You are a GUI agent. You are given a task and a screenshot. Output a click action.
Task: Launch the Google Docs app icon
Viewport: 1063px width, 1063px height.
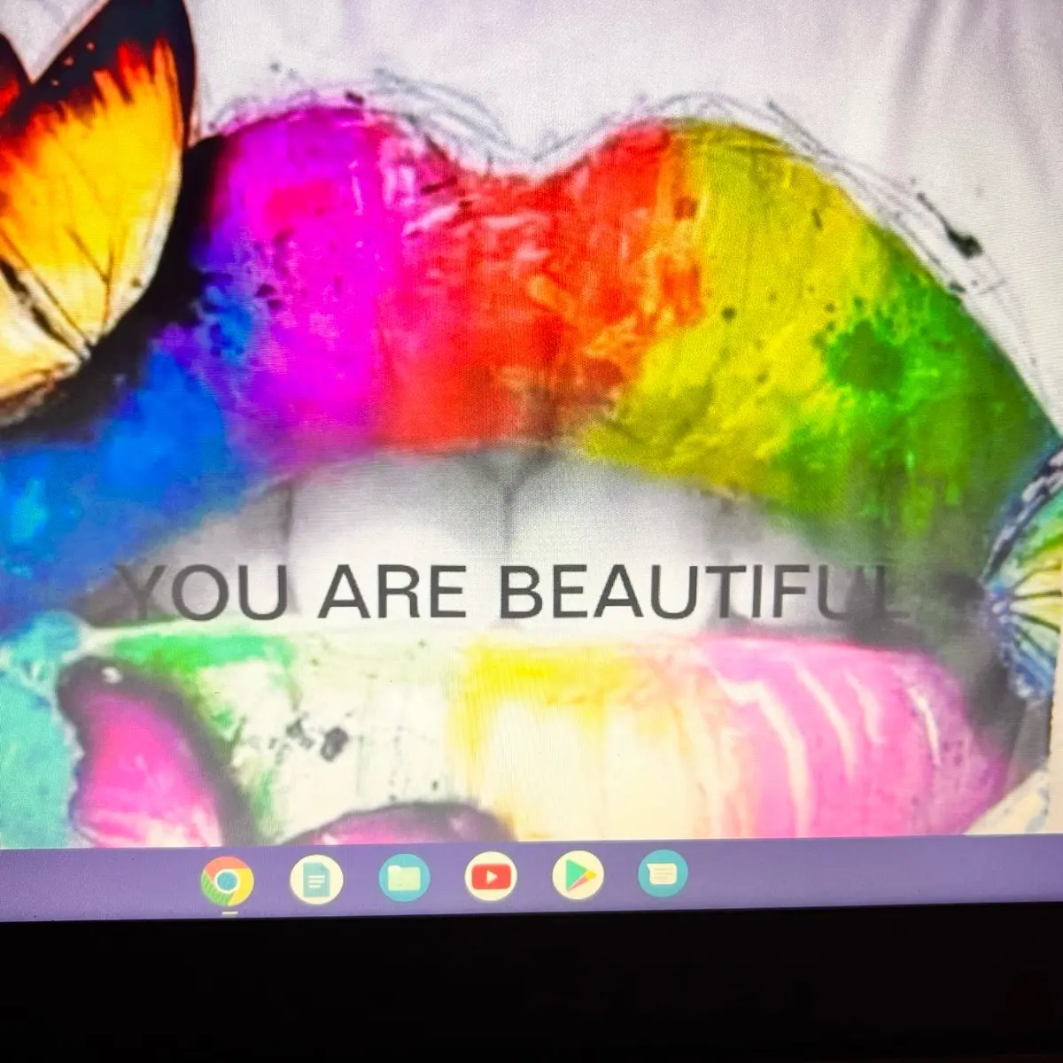316,880
